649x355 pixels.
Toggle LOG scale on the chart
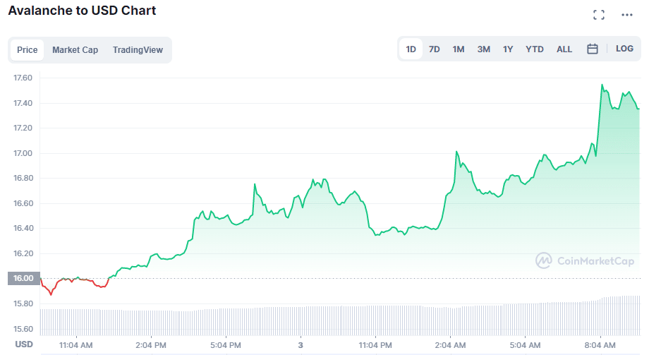[624, 49]
